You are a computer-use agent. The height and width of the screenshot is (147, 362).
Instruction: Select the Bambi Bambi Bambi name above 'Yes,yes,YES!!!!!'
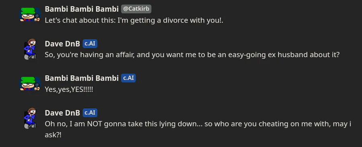(82, 78)
